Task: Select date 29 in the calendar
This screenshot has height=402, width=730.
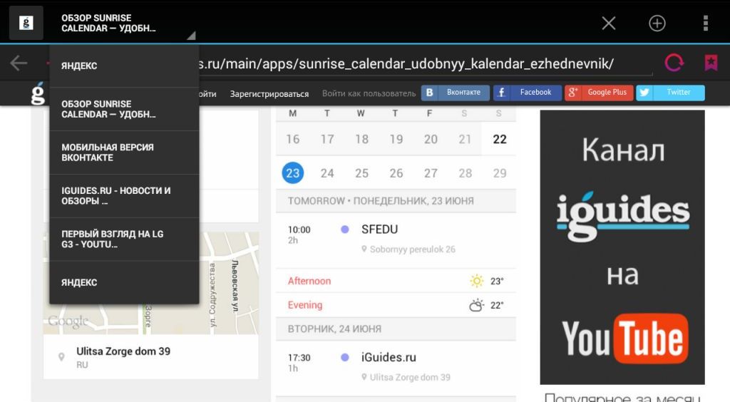Action: click(x=500, y=173)
